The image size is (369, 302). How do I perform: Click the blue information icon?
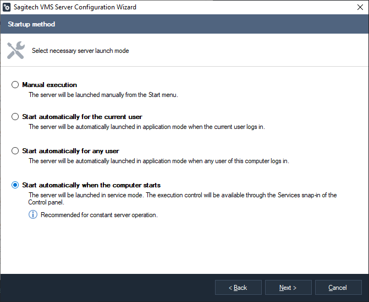[33, 214]
